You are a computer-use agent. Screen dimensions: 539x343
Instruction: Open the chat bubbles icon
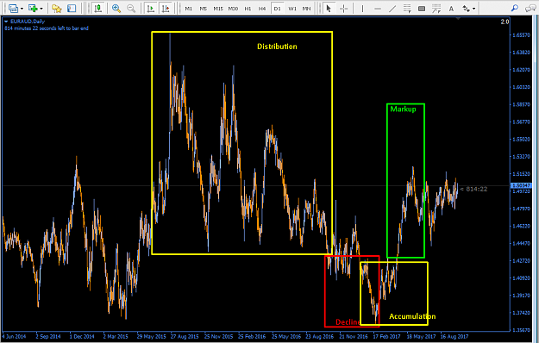click(530, 8)
